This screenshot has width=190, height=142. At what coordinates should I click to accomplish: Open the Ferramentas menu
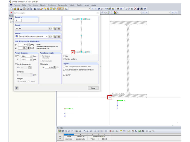[63, 5]
